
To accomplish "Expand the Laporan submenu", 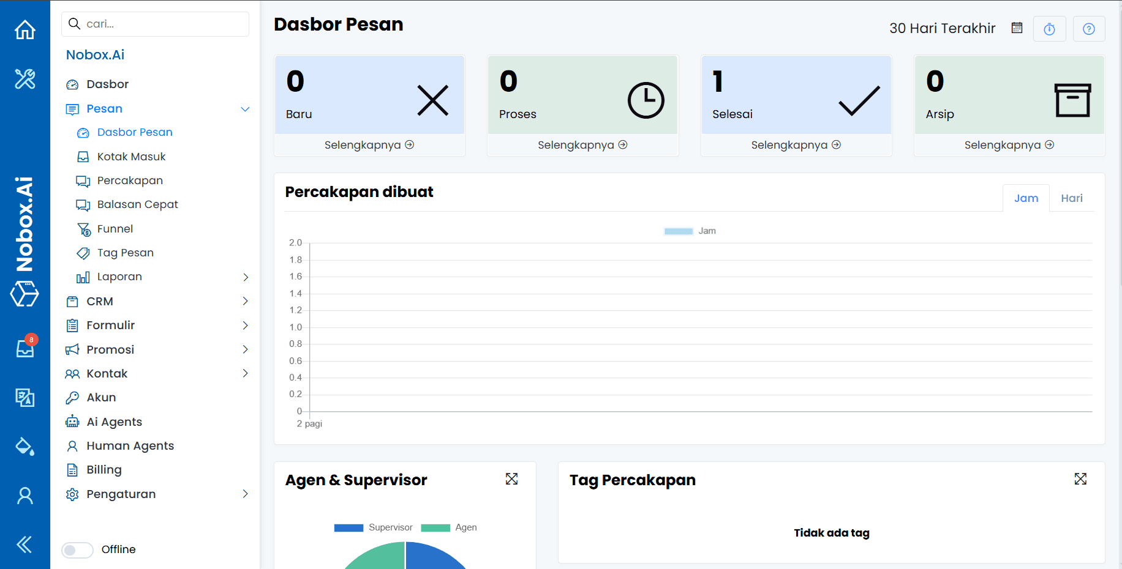I will click(x=246, y=277).
